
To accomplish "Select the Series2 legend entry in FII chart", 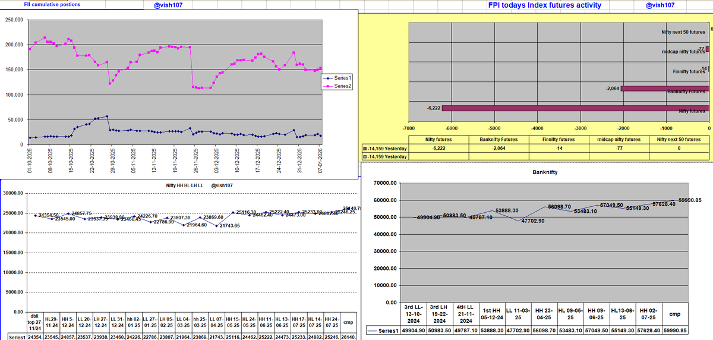I will tap(336, 86).
